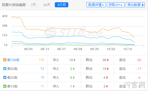Click the 跌出 label in 前50名 row

89,69
